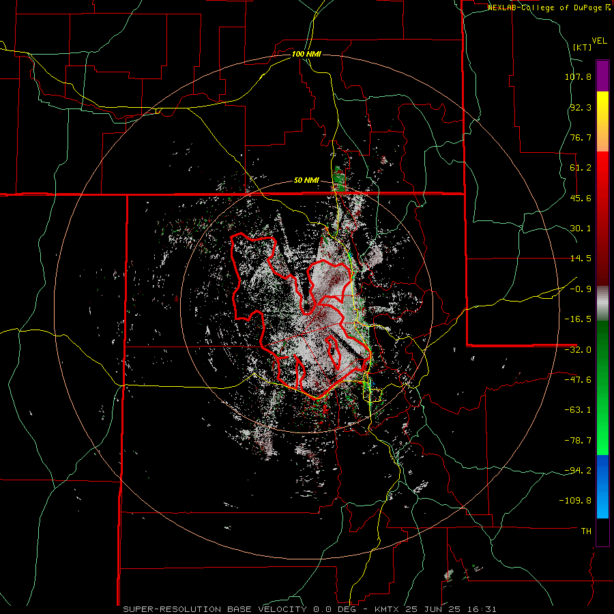
Task: Click the green segment of velocity color bar
Action: coord(602,388)
